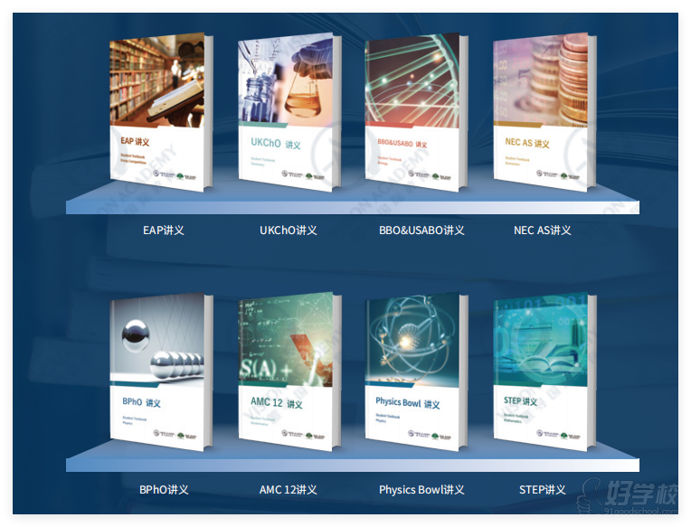Image resolution: width=691 pixels, height=527 pixels.
Task: Open the NEC AS讲义 coins book cover
Action: click(x=544, y=112)
